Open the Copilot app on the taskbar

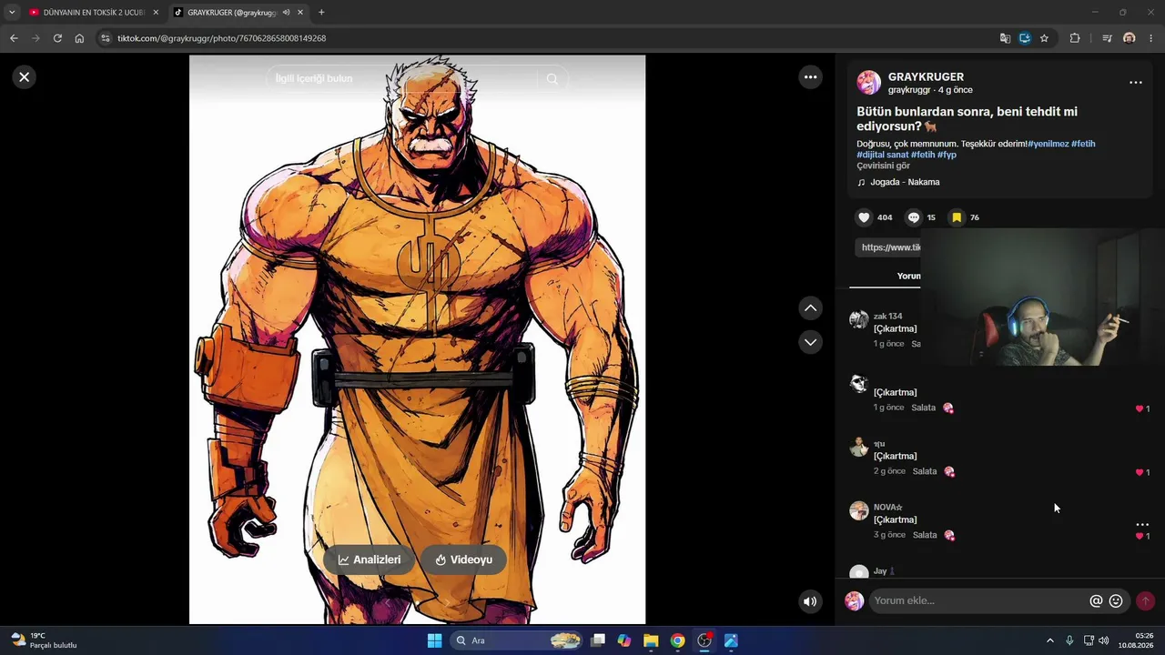624,640
